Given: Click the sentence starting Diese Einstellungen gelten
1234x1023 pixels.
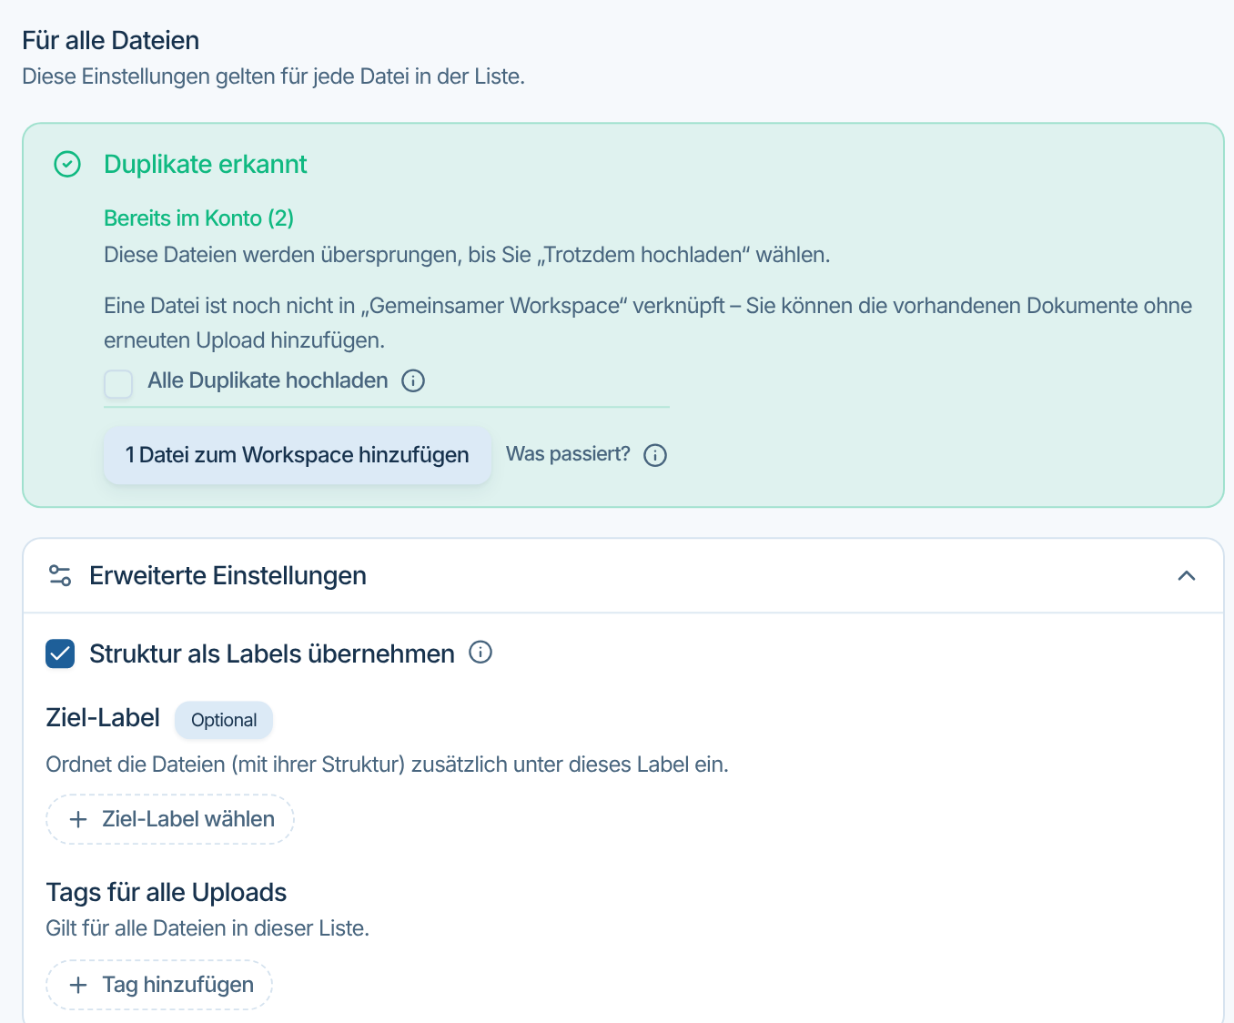Looking at the screenshot, I should pyautogui.click(x=274, y=76).
